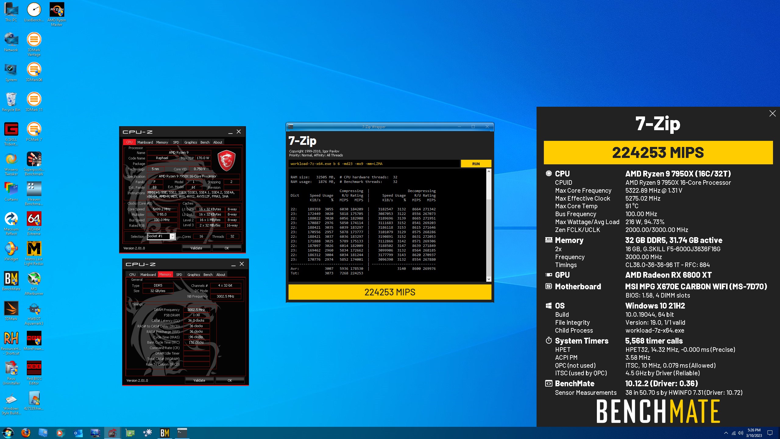Open About tab in top CPU-Z window

pos(218,142)
